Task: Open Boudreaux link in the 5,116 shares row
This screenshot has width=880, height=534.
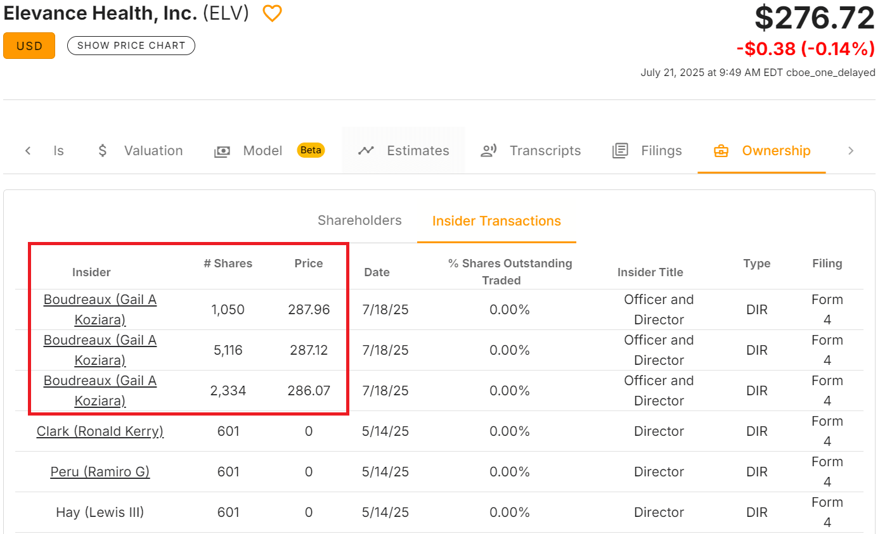Action: tap(100, 350)
